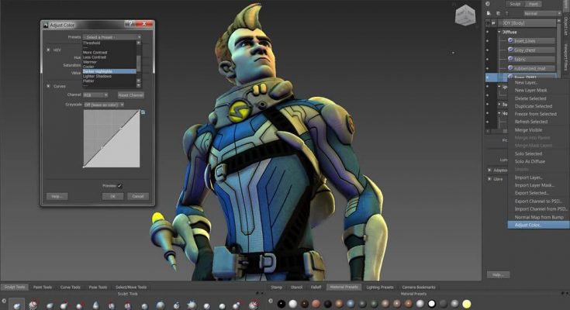Select the green material preset sphere
The width and height of the screenshot is (570, 310).
point(374,304)
